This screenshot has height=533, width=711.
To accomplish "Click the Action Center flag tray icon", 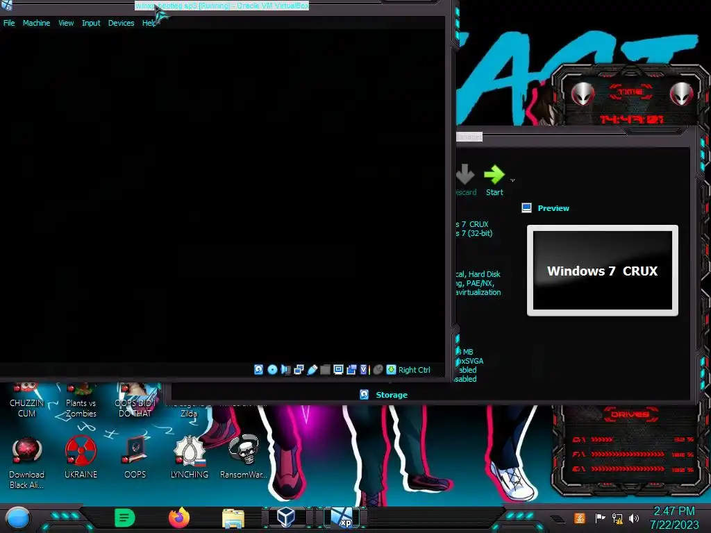I will point(600,518).
